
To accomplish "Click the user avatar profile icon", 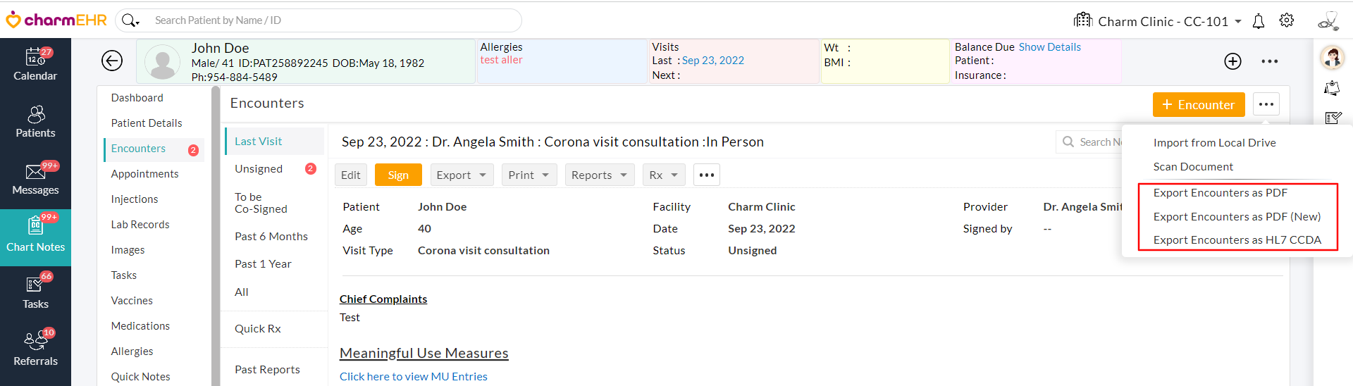I will pyautogui.click(x=1332, y=57).
